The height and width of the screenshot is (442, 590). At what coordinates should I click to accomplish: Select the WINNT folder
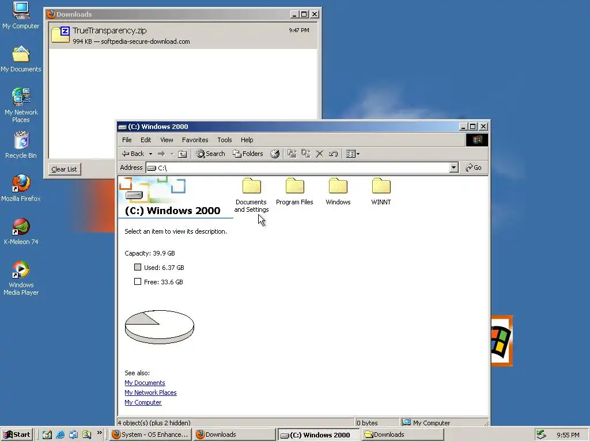tap(381, 191)
